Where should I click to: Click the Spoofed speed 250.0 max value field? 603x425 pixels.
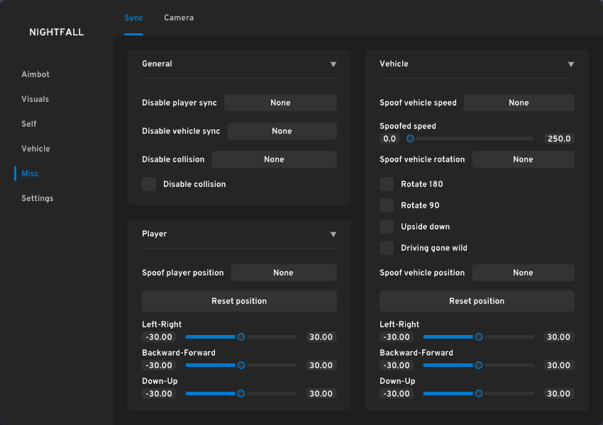(x=559, y=139)
